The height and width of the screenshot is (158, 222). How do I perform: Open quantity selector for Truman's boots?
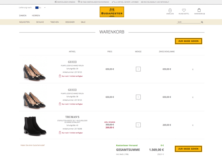pyautogui.click(x=138, y=125)
